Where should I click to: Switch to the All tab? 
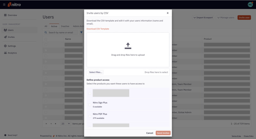point(46,26)
